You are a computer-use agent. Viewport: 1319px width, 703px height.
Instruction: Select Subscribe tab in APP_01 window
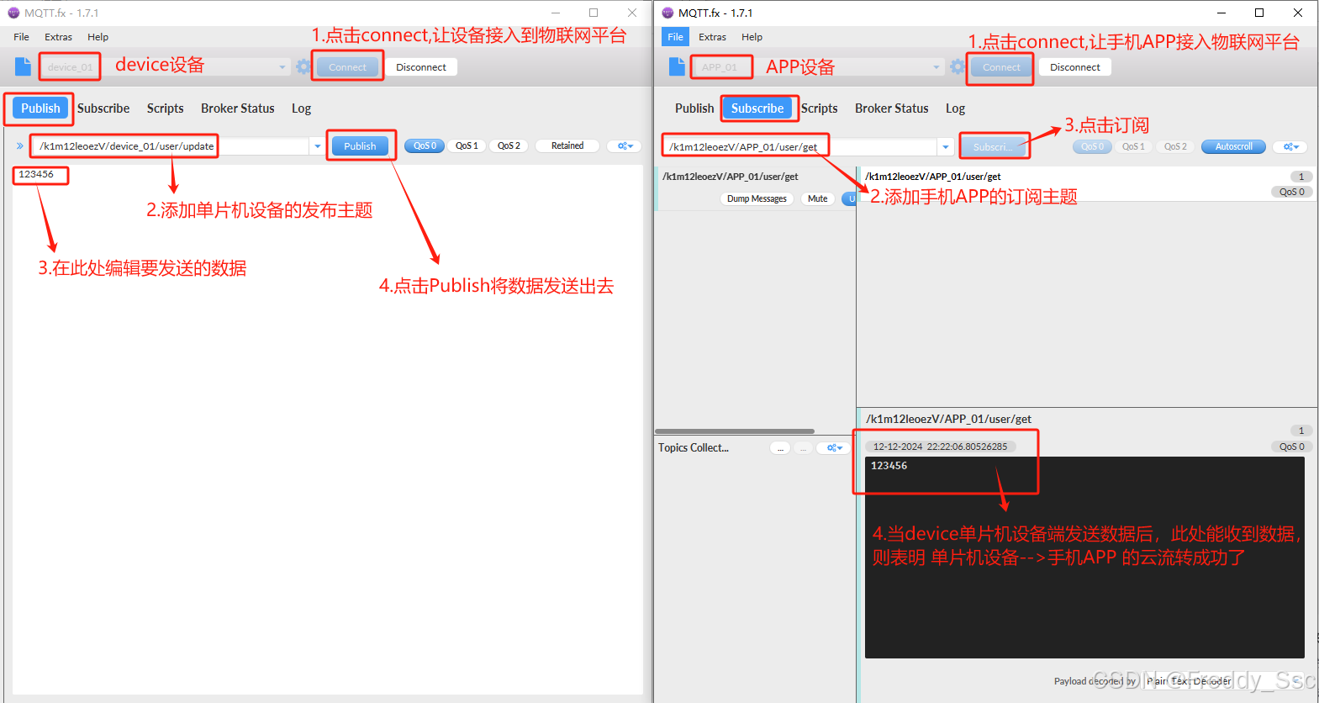tap(757, 108)
